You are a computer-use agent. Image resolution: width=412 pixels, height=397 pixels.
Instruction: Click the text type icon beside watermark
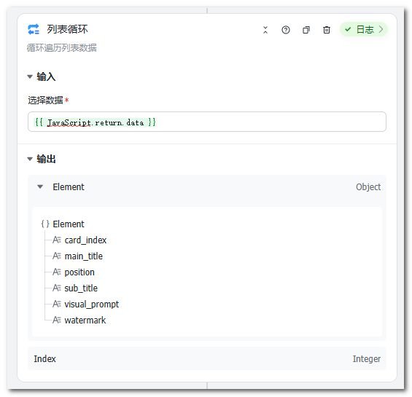coord(57,320)
